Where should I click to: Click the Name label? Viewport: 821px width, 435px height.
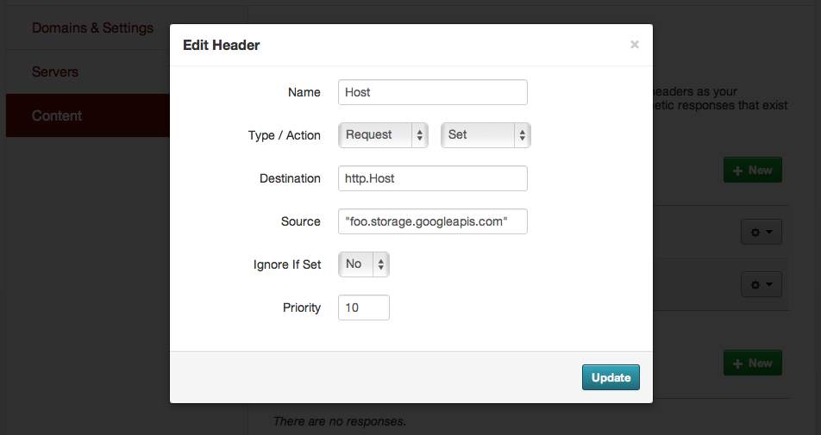(304, 92)
